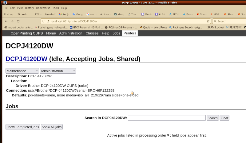The height and width of the screenshot is (143, 246).
Task: Click the shield icon in the address bar
Action: click(43, 21)
